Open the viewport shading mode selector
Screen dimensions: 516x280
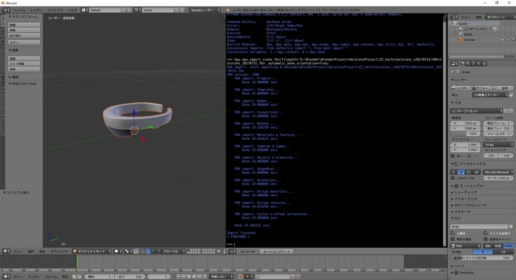click(x=117, y=251)
